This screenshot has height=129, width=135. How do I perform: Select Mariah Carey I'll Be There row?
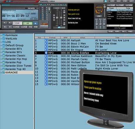85,59
